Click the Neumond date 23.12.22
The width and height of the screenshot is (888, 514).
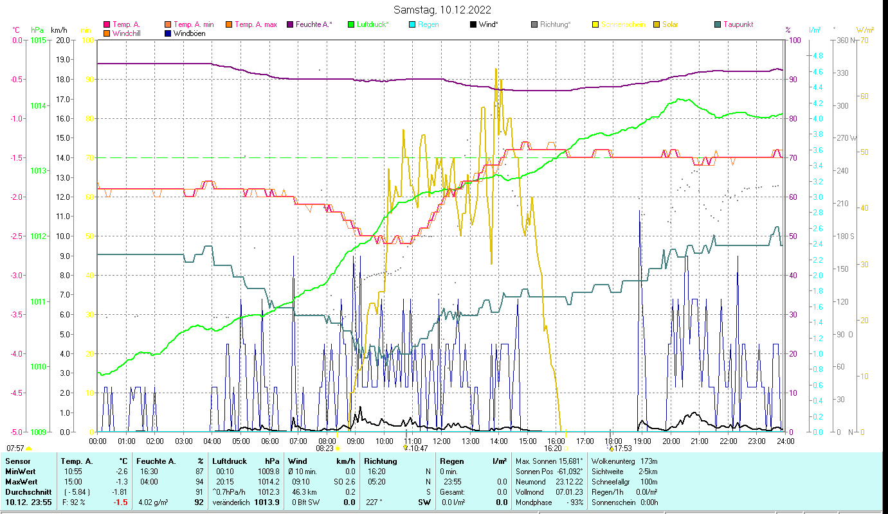(x=569, y=481)
